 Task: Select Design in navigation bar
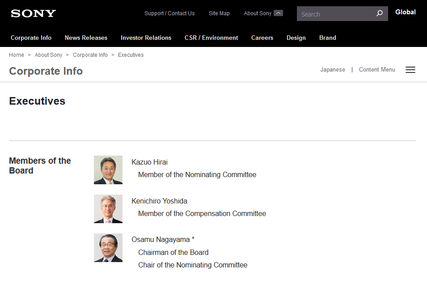click(x=296, y=38)
